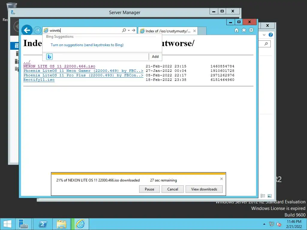Viewport: 307px width, 230px height.
Task: Click file size 2971262976 text
Action: coord(222,75)
